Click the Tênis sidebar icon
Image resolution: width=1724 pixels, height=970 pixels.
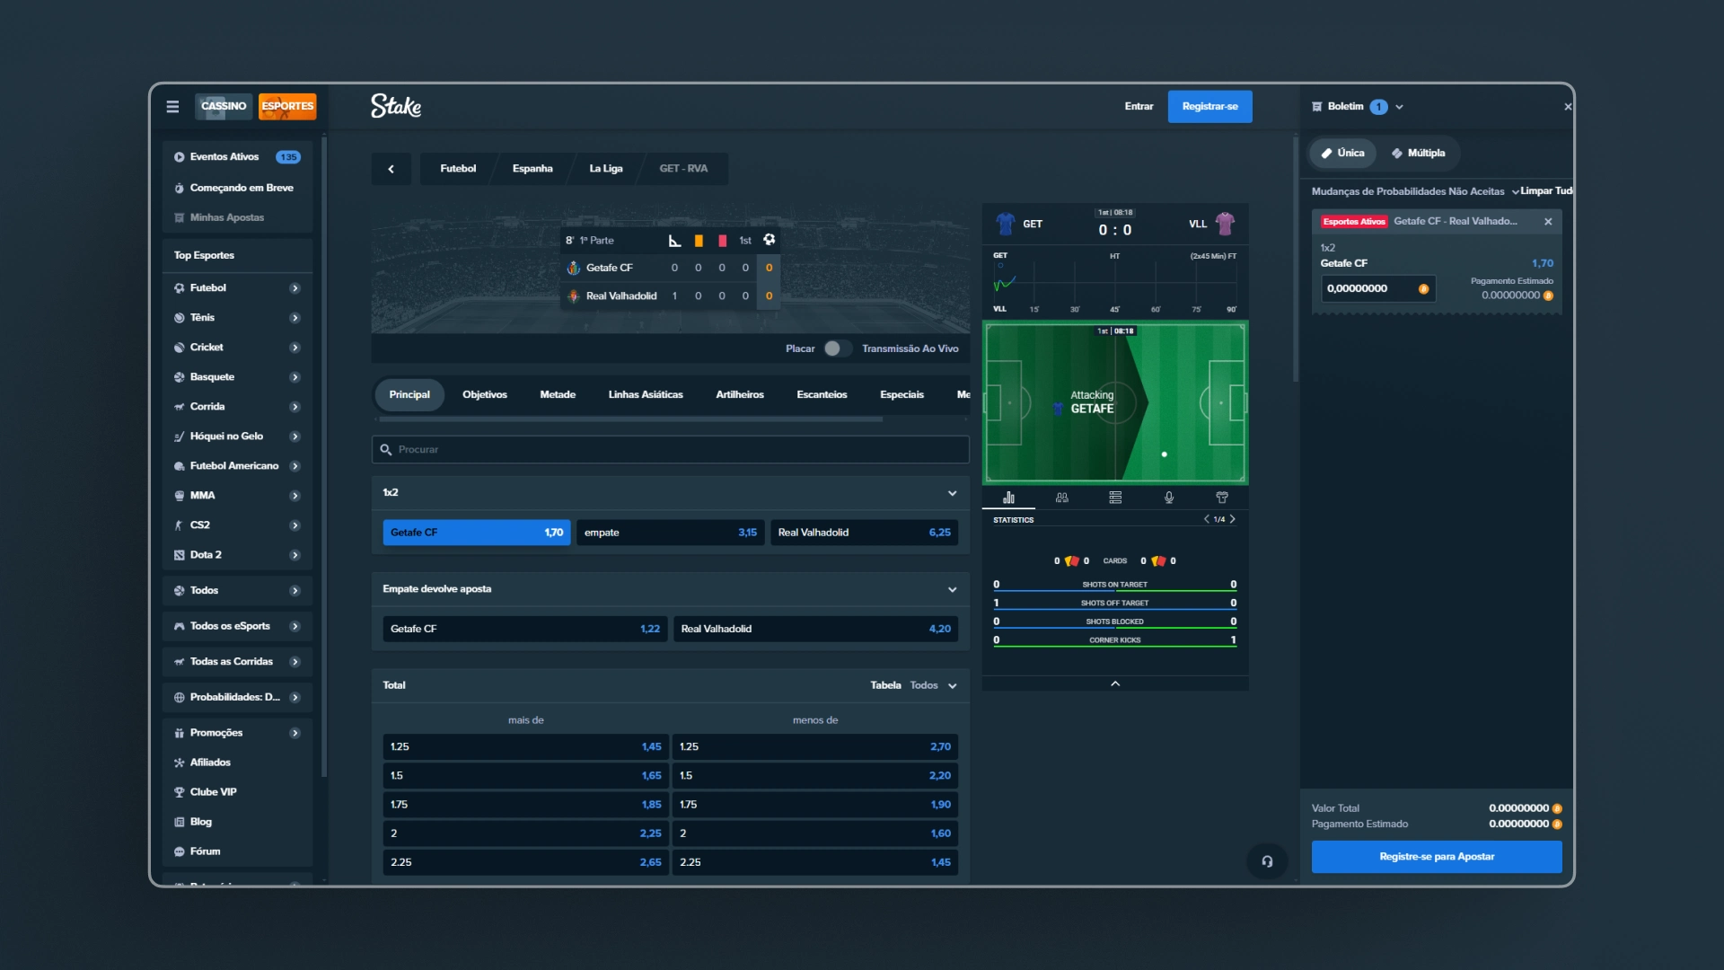tap(179, 318)
